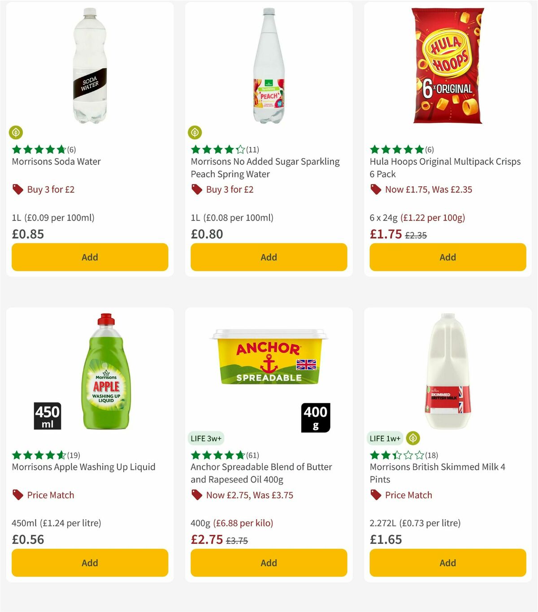Click the Price Match tag icon under Skimmed Milk
The image size is (538, 612).
(x=376, y=495)
